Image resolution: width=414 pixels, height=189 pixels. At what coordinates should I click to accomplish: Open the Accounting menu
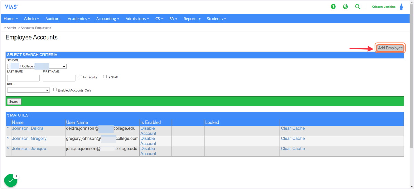click(x=108, y=19)
